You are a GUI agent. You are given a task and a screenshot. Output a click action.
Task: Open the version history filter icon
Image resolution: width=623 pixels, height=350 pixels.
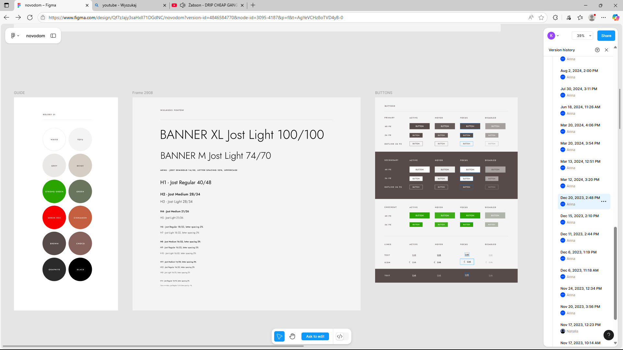597,50
